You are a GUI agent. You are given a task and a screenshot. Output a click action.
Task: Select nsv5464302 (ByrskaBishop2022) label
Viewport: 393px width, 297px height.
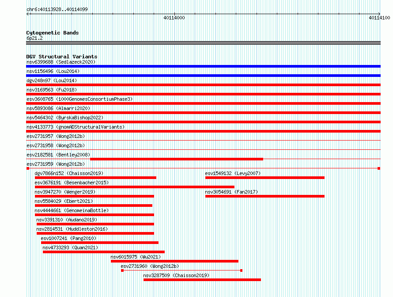tap(65, 118)
